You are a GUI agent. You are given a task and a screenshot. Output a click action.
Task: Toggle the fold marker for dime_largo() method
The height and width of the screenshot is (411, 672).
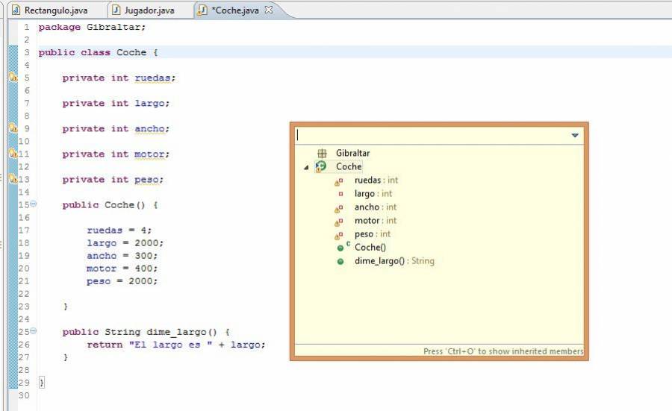33,331
